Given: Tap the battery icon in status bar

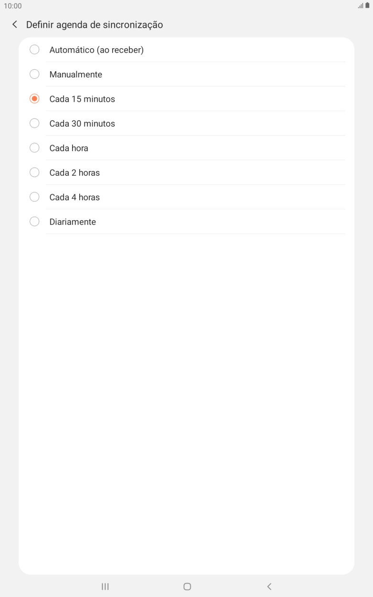Looking at the screenshot, I should pos(368,6).
